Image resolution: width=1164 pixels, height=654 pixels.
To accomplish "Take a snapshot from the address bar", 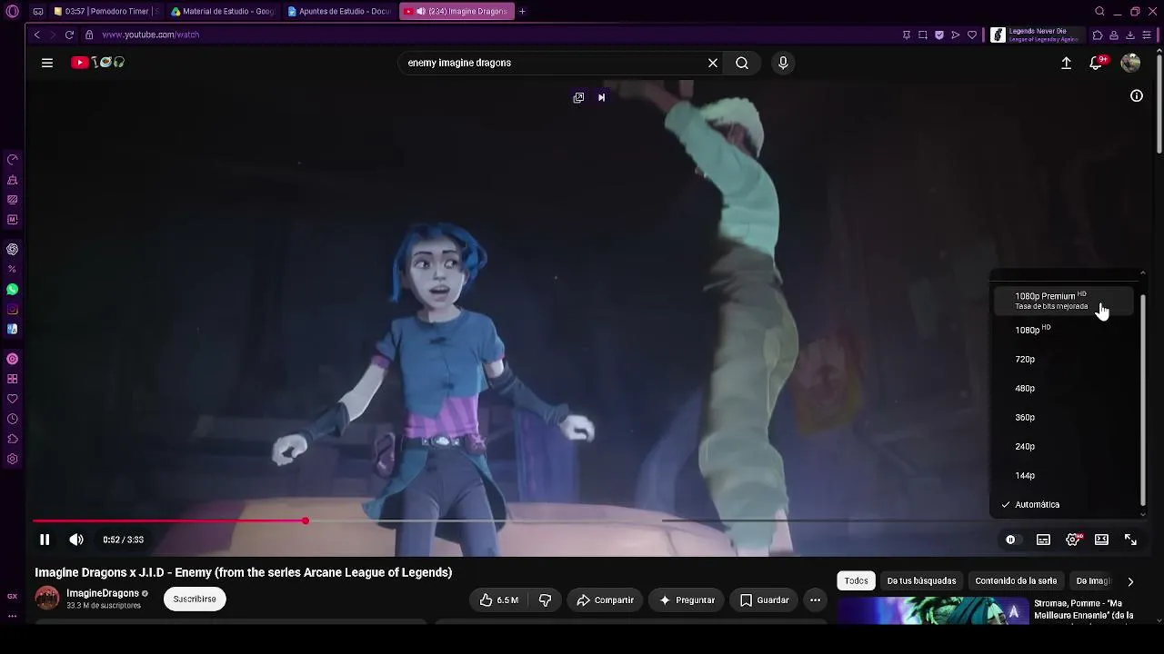I will [x=923, y=35].
